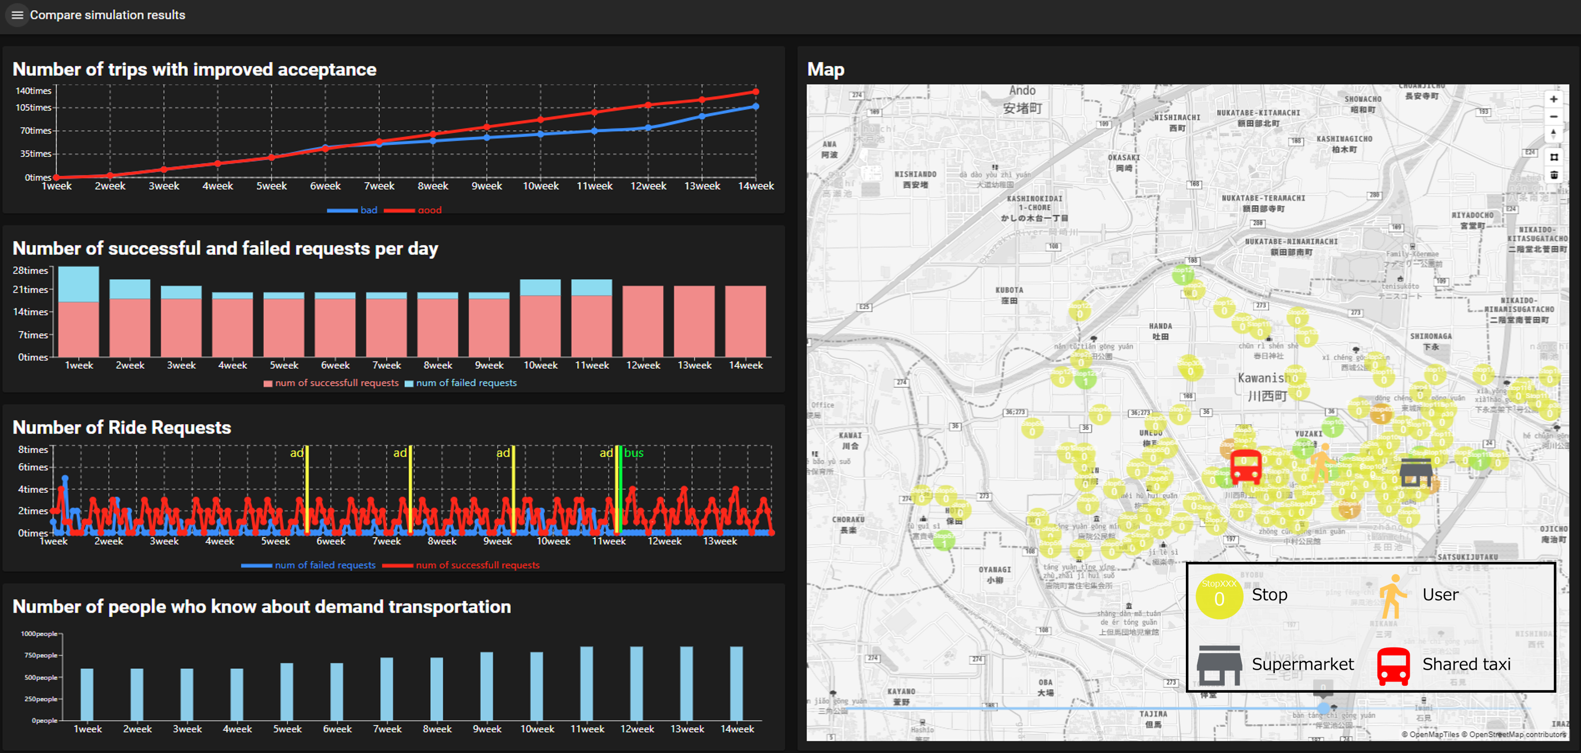Open OpenStreetMap contributors attribution link
Screen dimensions: 1581x753
click(x=1517, y=734)
